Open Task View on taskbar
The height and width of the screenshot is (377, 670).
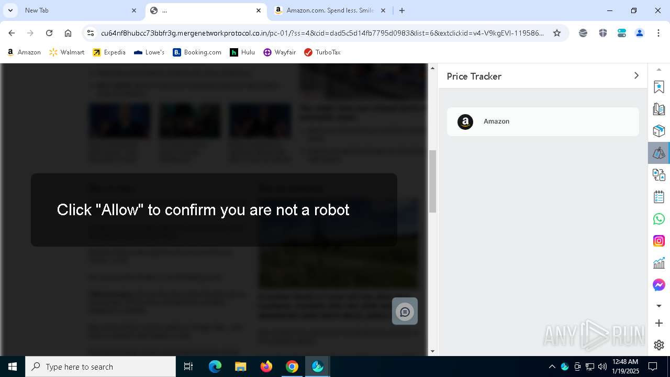point(188,367)
